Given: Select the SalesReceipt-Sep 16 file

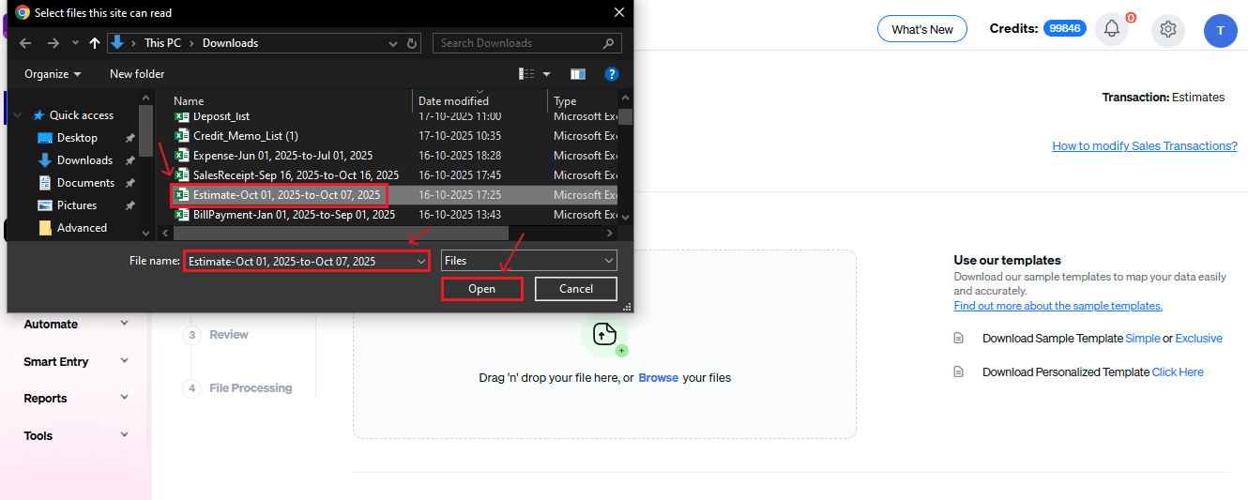Looking at the screenshot, I should point(295,175).
